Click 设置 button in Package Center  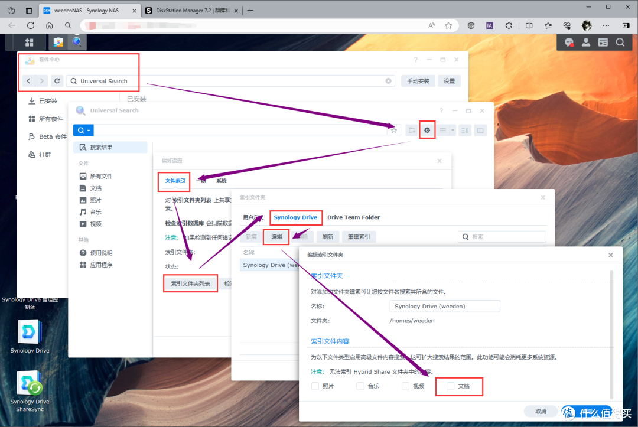click(x=449, y=81)
